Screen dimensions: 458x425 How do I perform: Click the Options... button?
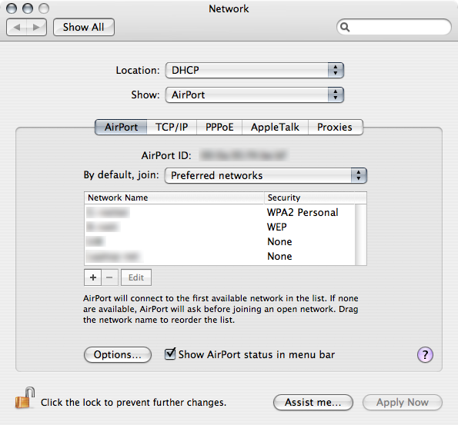point(118,355)
